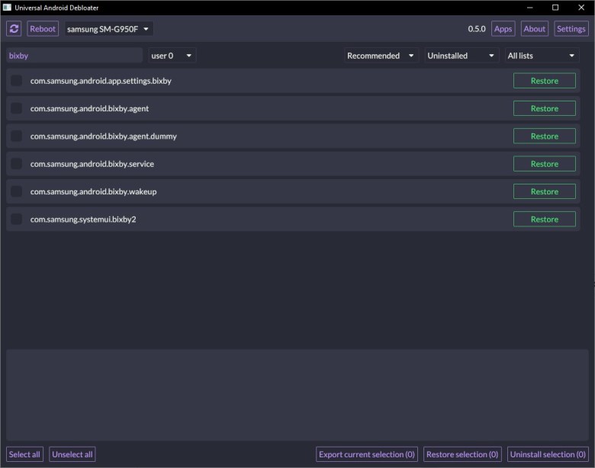This screenshot has height=468, width=595.
Task: Open the Uninstalled state dropdown
Action: click(462, 56)
